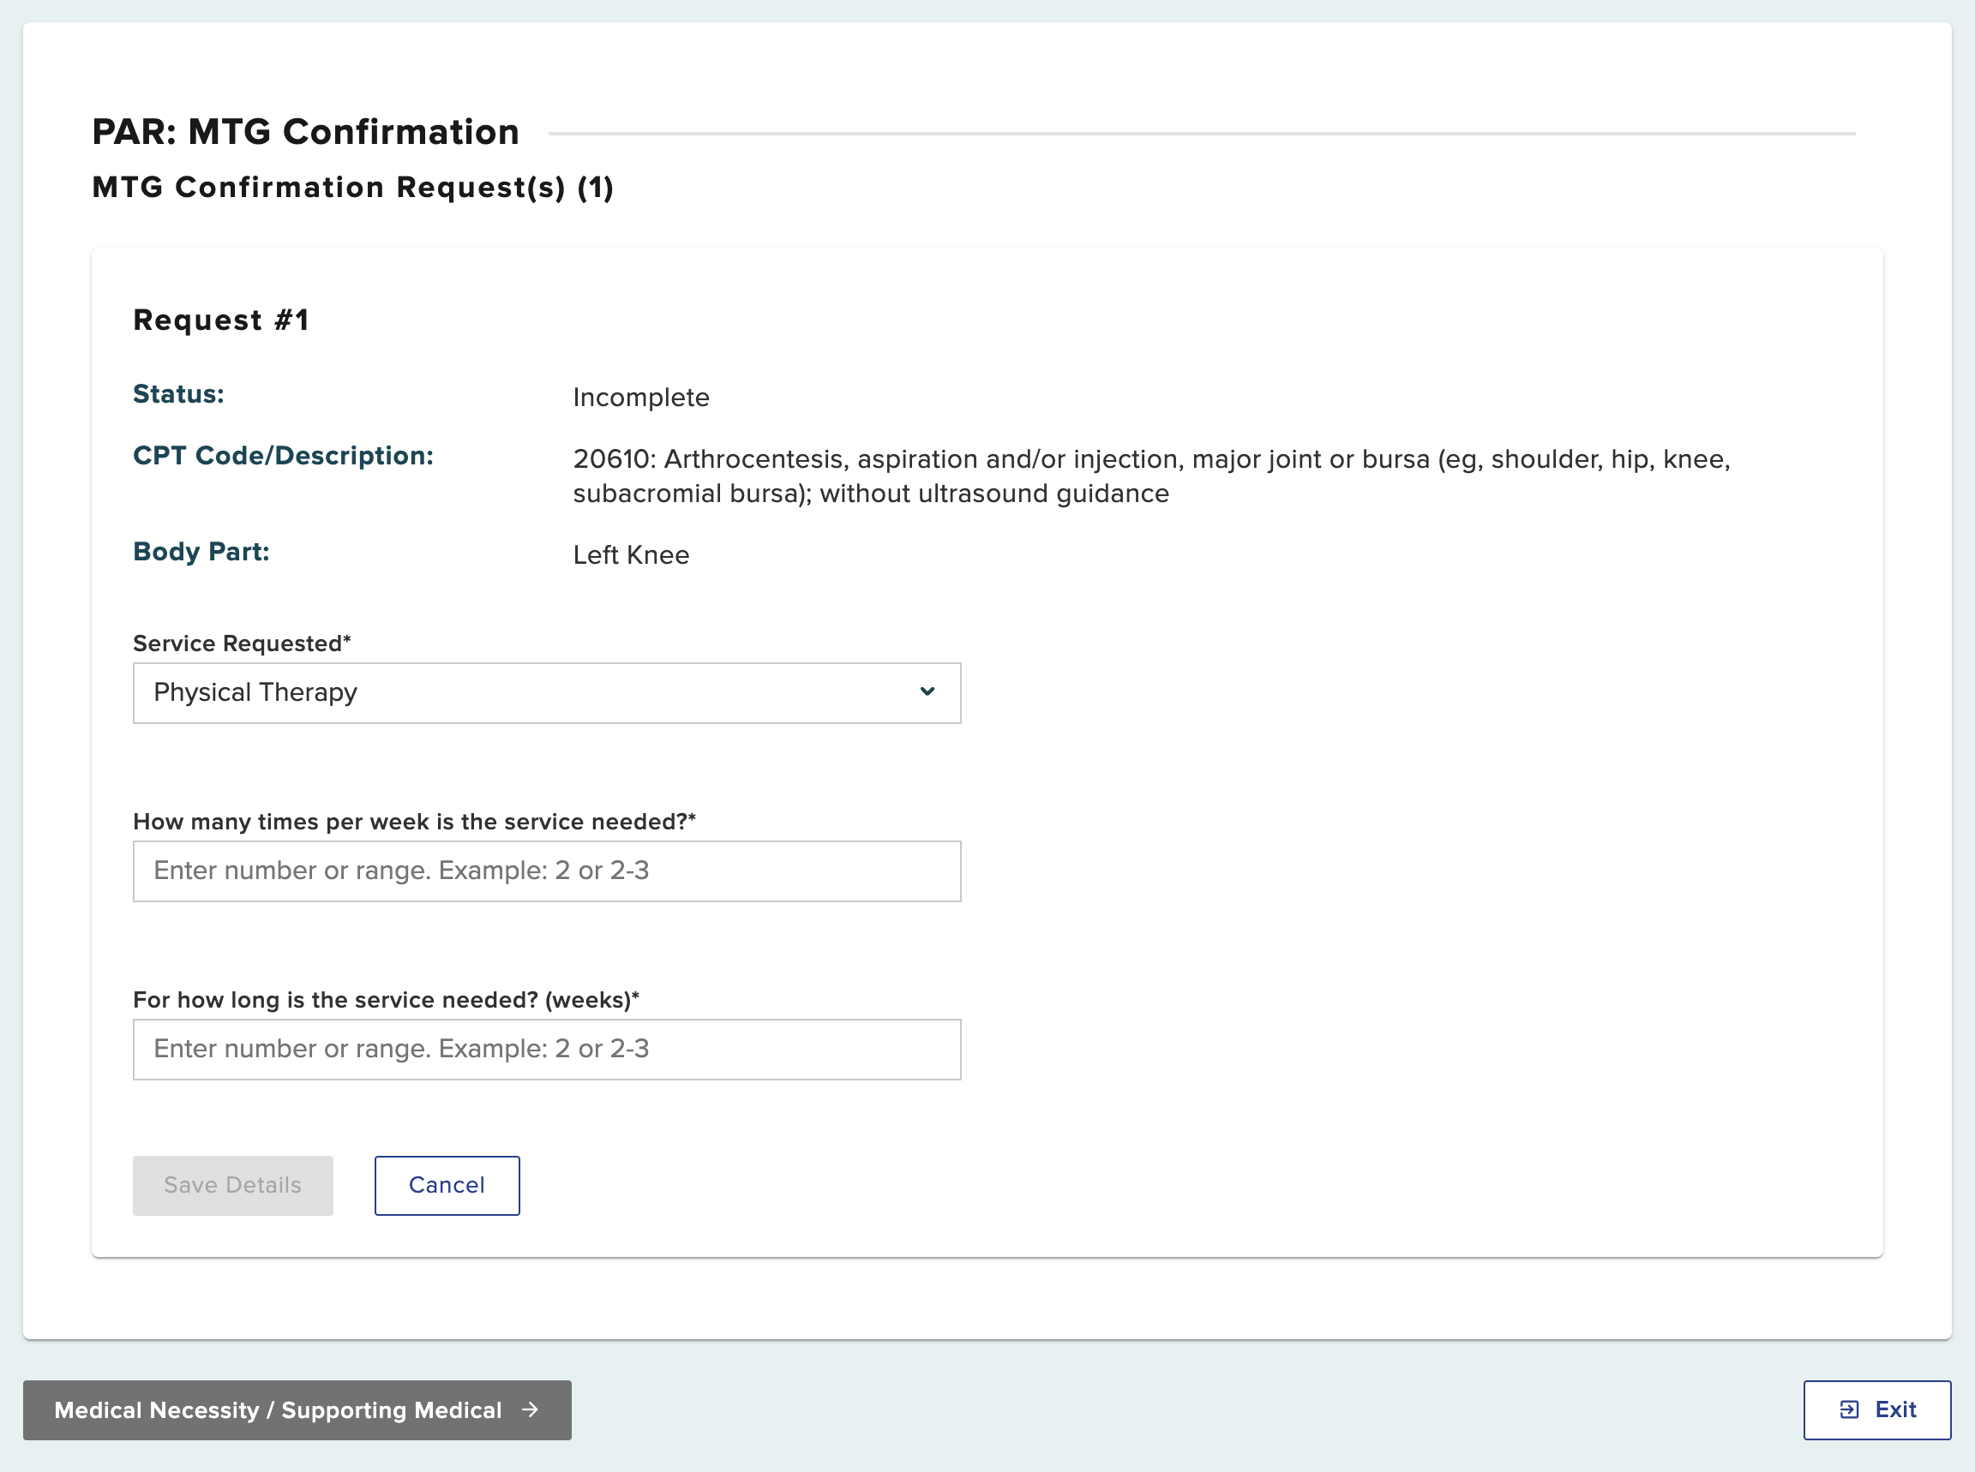Select the 'Left Knee' body part value
The height and width of the screenshot is (1472, 1975).
tap(631, 555)
